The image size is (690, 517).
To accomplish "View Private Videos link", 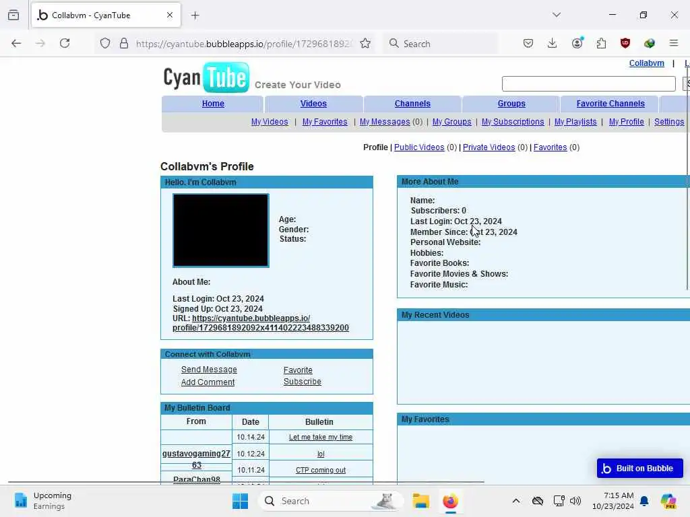I will 489,147.
